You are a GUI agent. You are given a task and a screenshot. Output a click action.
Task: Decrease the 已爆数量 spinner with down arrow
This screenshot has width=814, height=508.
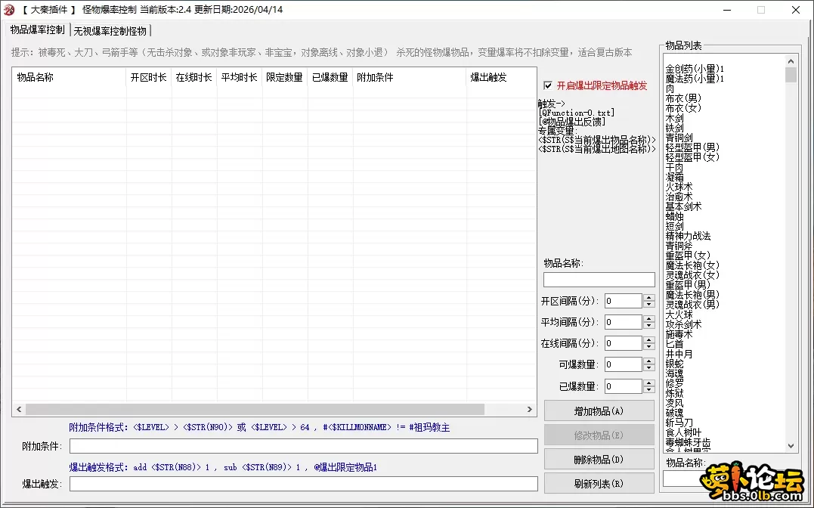(649, 390)
